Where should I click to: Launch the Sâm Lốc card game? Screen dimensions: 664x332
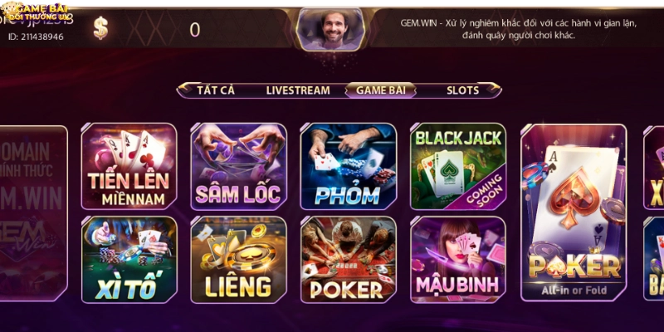(238, 166)
